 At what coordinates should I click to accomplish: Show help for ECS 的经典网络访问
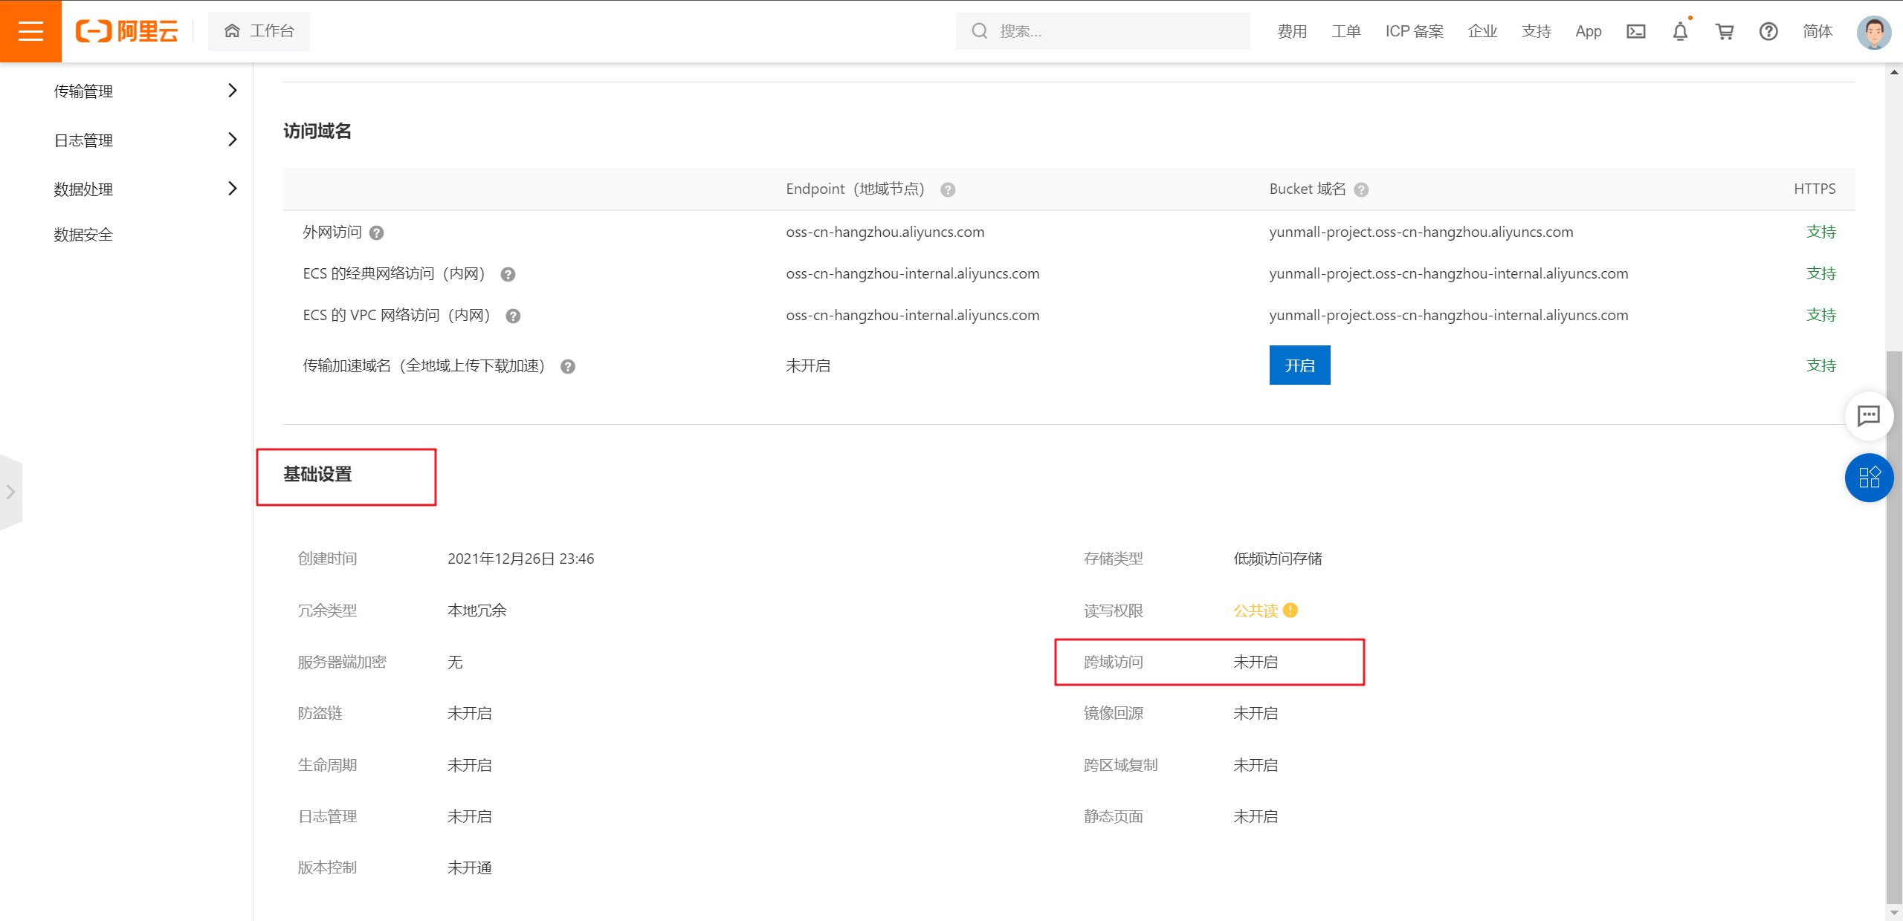[x=508, y=274]
